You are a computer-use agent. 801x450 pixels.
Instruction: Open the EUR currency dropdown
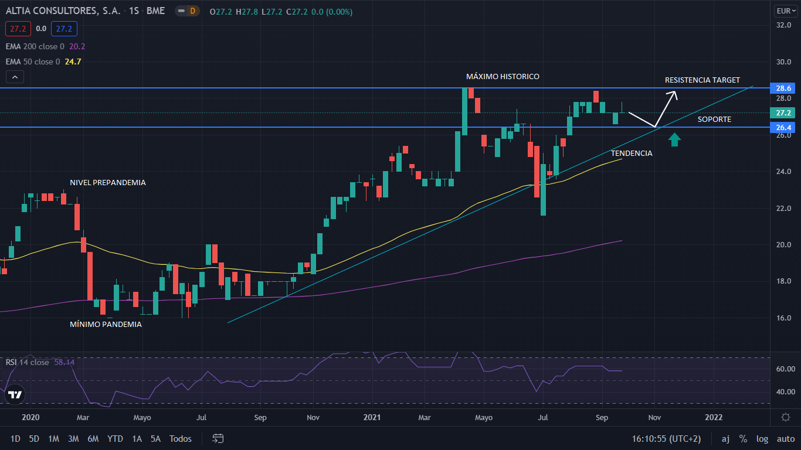pos(785,11)
